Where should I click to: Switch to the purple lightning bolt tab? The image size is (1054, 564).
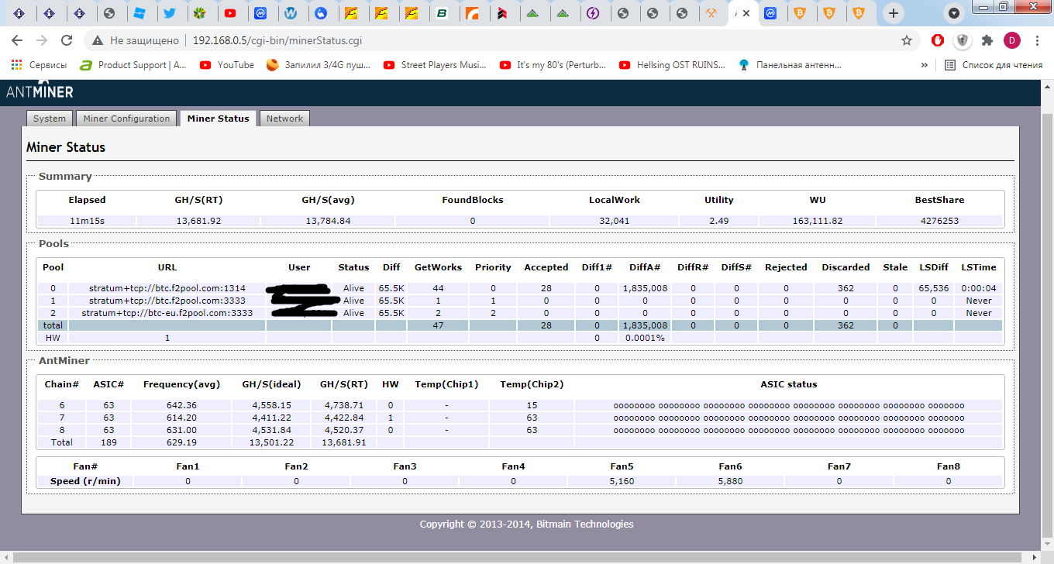[593, 13]
